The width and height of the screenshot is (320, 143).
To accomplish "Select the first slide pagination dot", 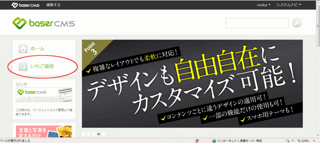I will coord(84,134).
